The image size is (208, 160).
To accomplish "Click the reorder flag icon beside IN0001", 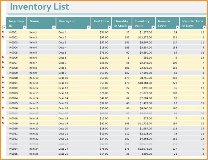I will (x=3, y=32).
